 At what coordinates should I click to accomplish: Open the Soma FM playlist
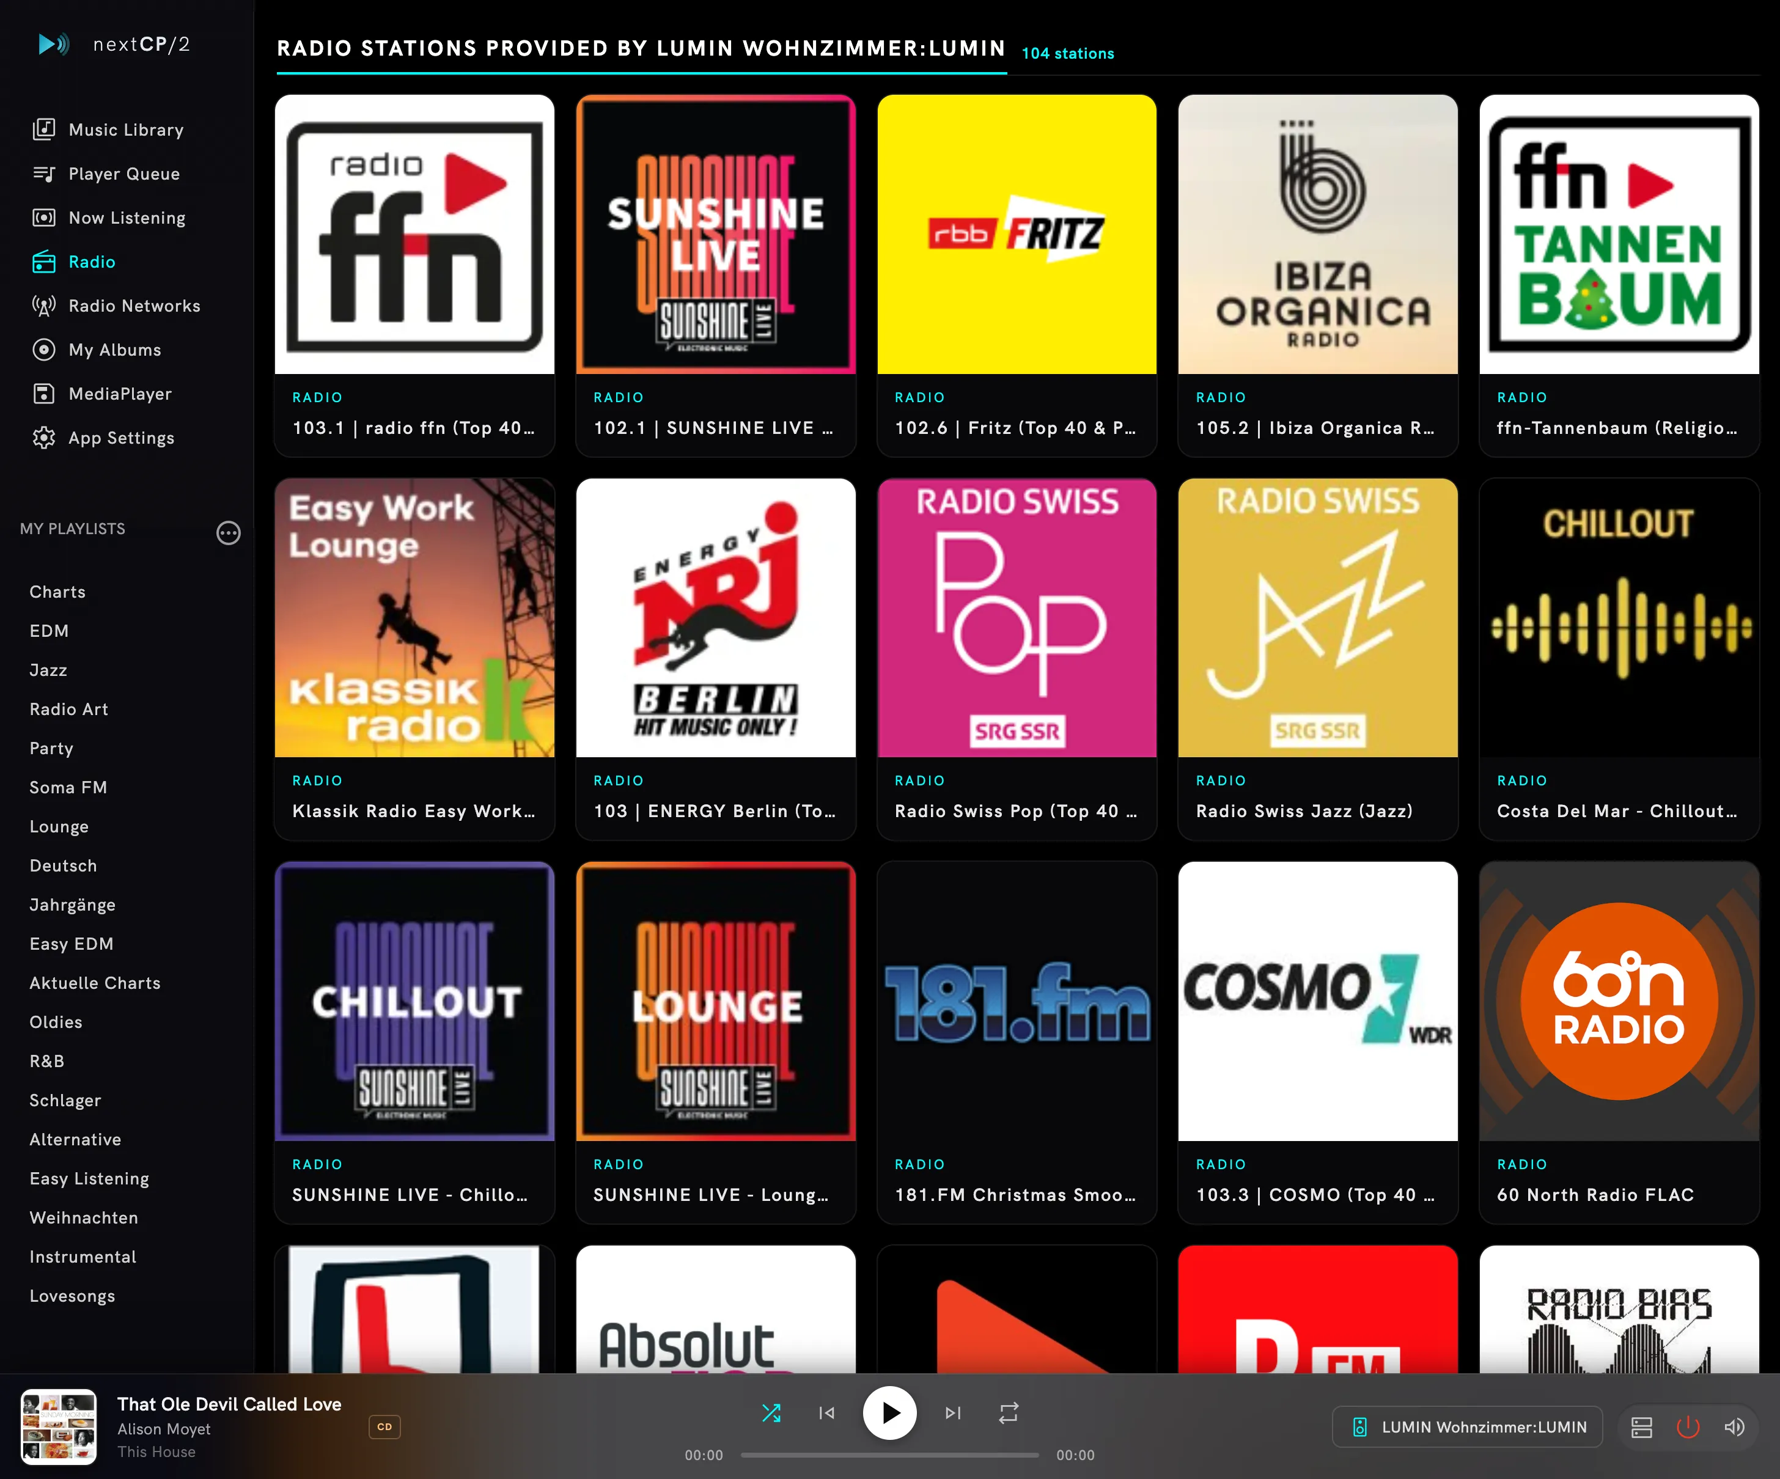tap(68, 787)
